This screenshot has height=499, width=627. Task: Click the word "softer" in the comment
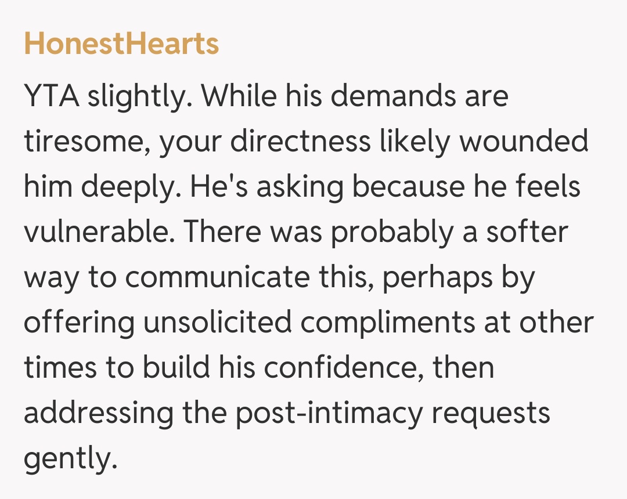coord(527,232)
